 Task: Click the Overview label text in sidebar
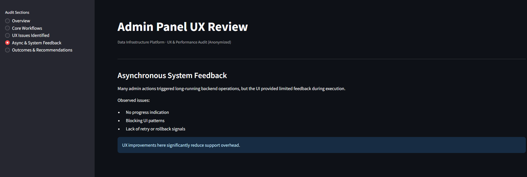pyautogui.click(x=21, y=21)
